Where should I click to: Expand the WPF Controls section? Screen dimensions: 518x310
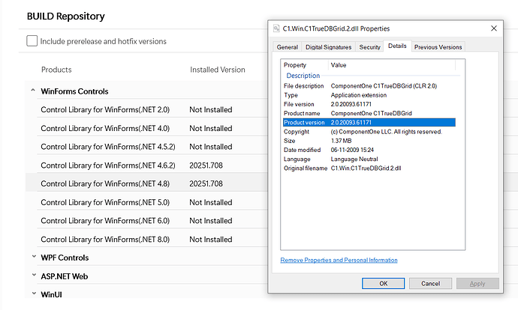[x=34, y=257]
